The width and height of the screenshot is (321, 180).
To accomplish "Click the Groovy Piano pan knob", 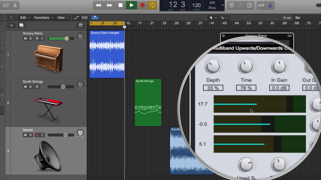I will [x=80, y=36].
